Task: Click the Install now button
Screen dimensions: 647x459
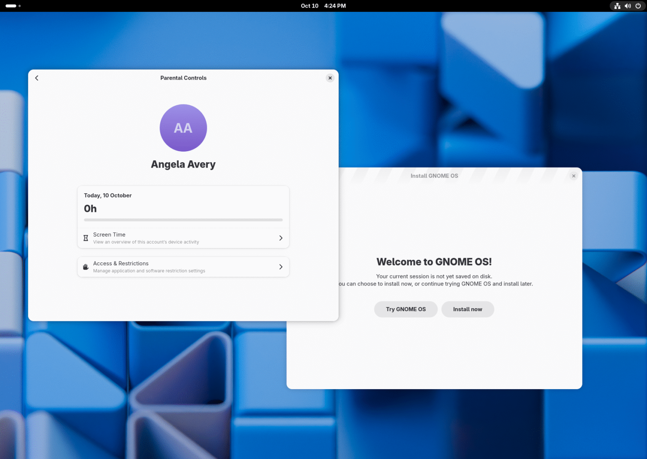Action: [x=468, y=309]
